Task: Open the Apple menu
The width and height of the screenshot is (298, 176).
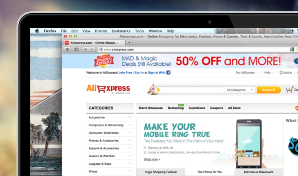Action: coord(37,31)
